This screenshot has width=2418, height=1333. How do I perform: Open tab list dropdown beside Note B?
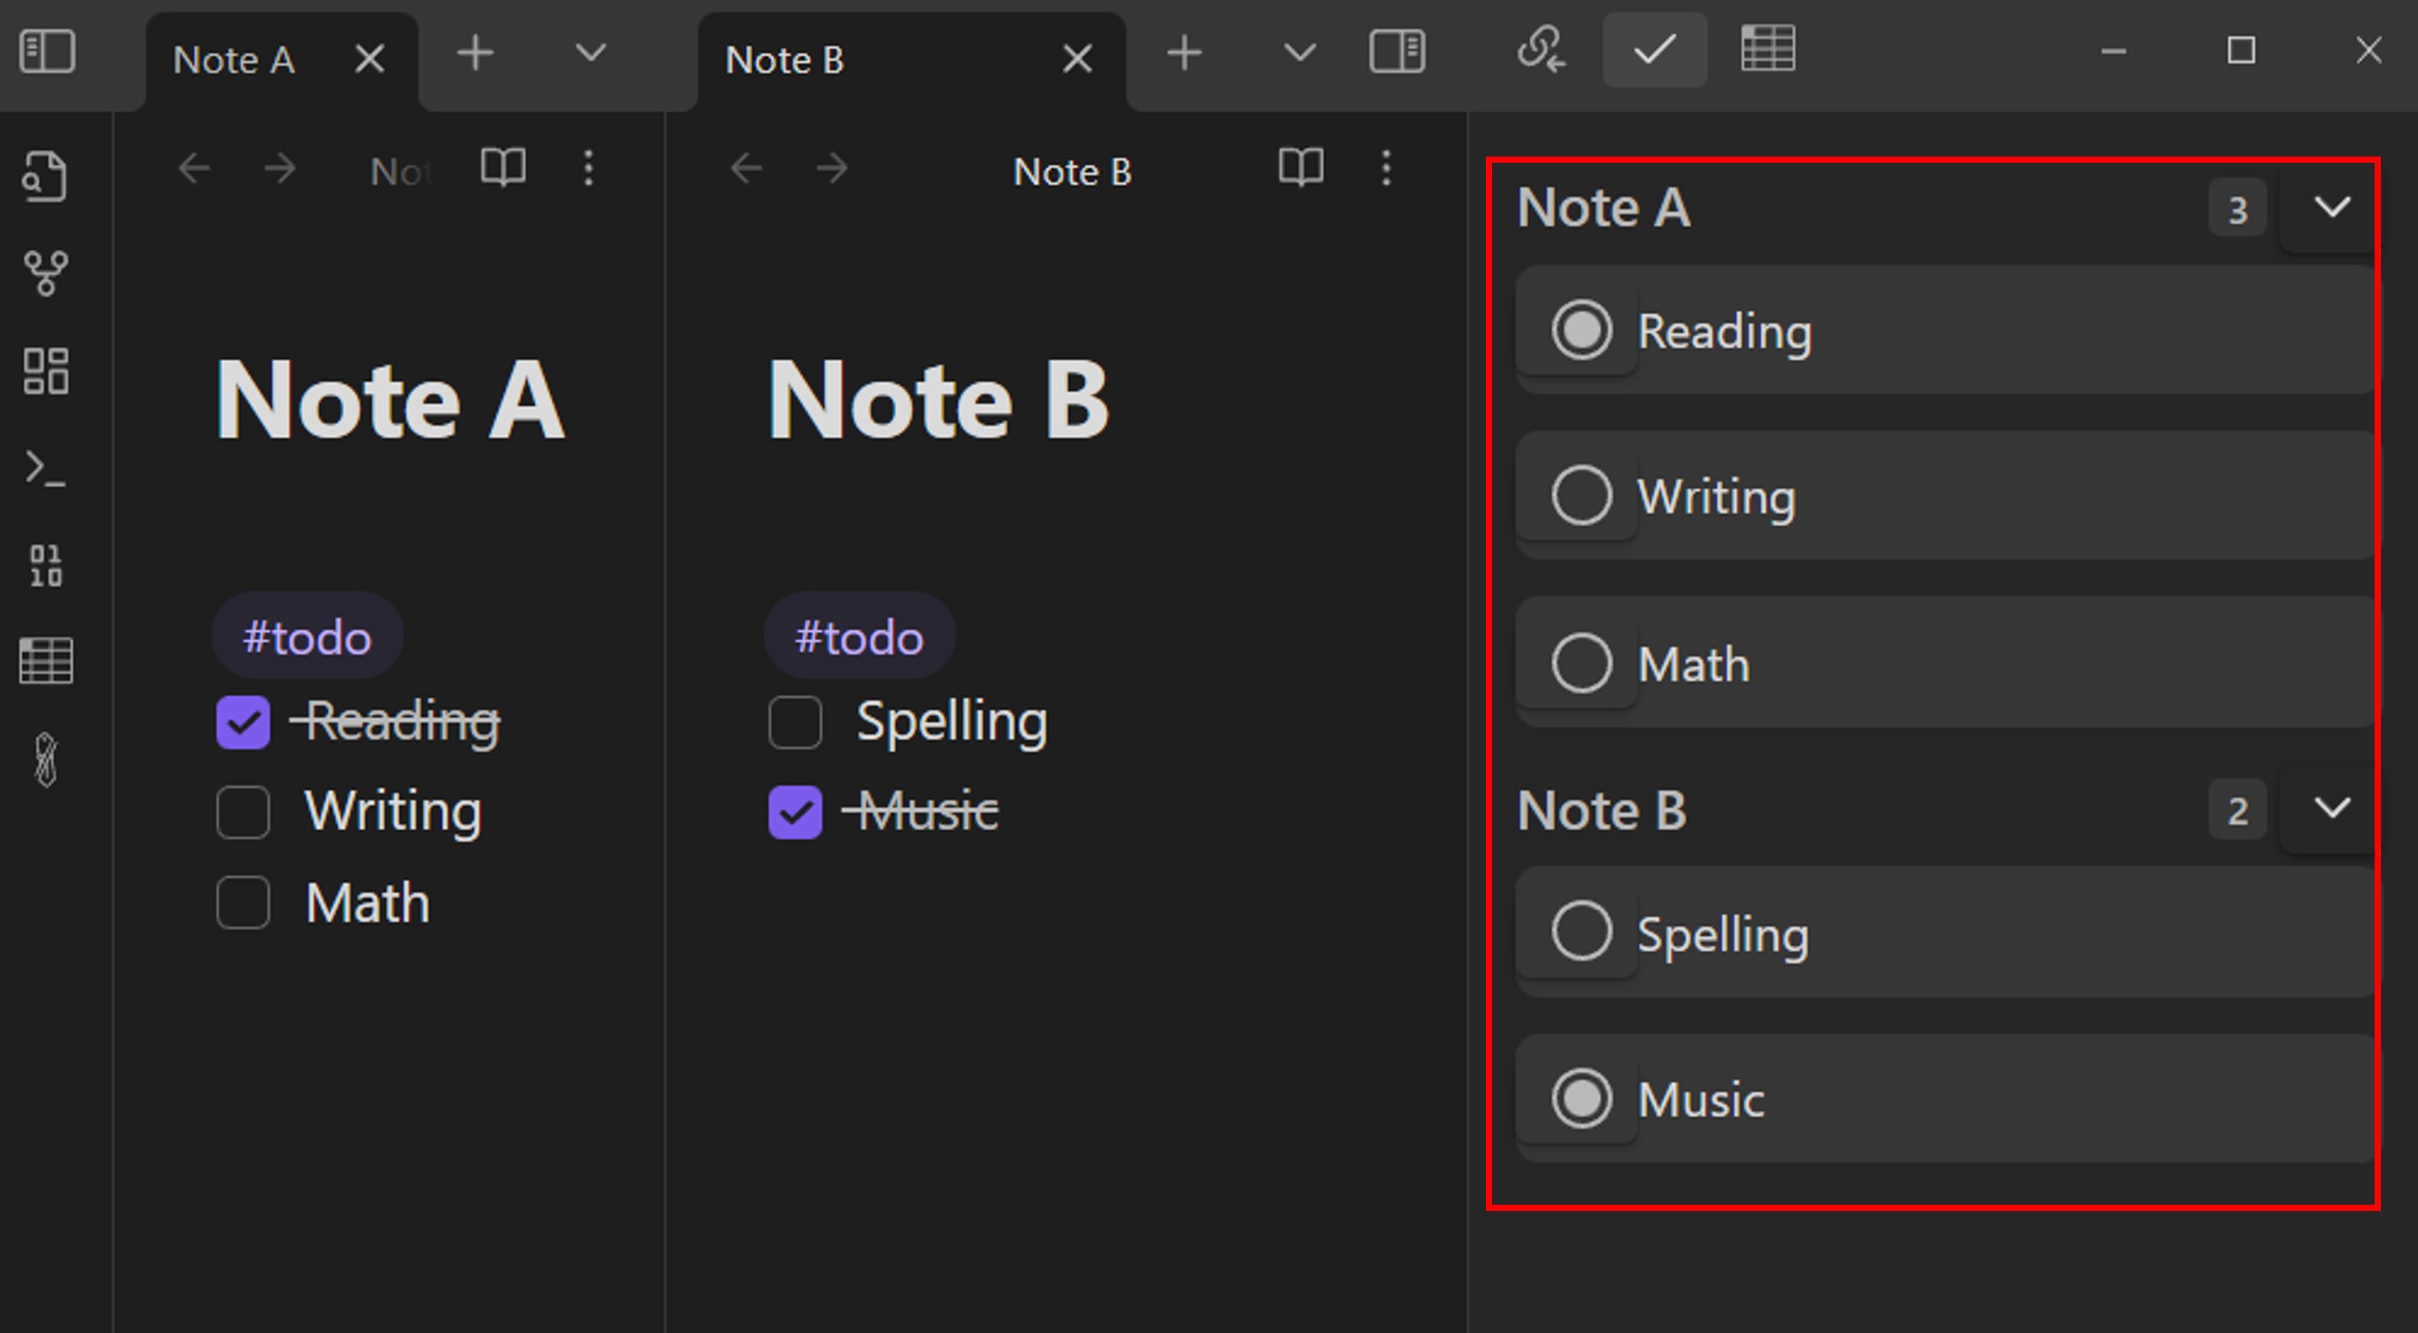pyautogui.click(x=1299, y=52)
